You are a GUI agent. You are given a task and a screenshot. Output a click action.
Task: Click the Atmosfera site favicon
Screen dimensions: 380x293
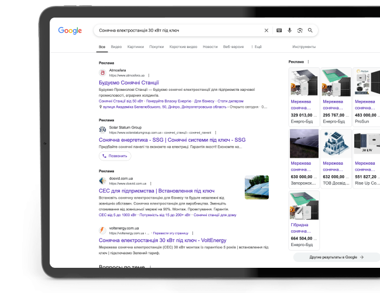pyautogui.click(x=102, y=73)
